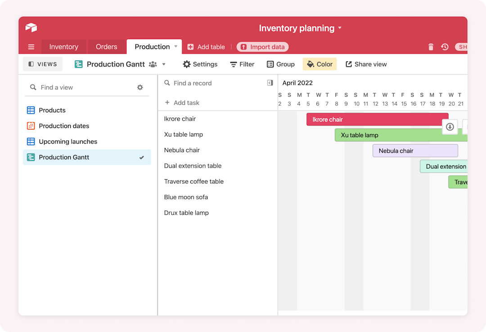Open the hamburger navigation menu
Image resolution: width=486 pixels, height=332 pixels.
click(x=31, y=47)
